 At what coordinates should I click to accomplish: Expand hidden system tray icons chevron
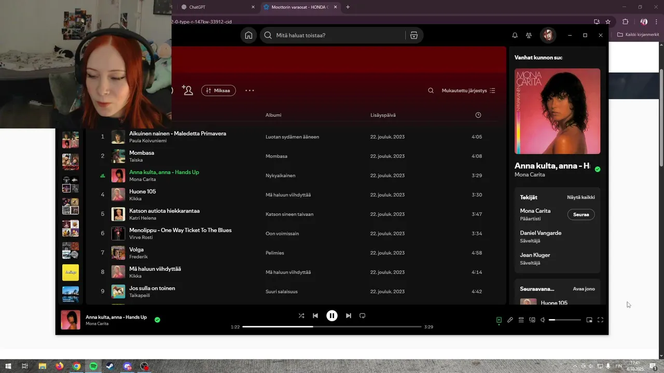(x=574, y=366)
